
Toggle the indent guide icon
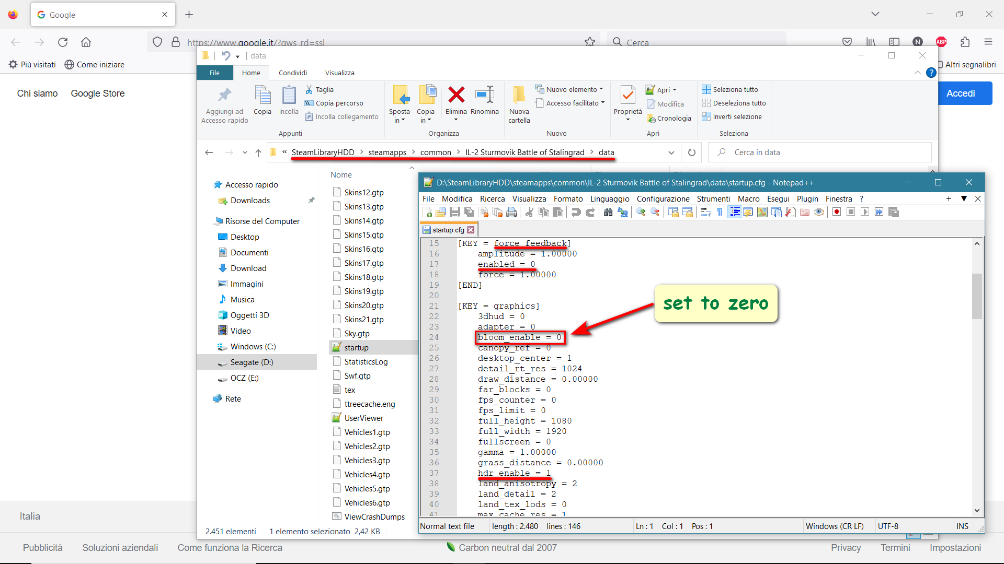[734, 212]
